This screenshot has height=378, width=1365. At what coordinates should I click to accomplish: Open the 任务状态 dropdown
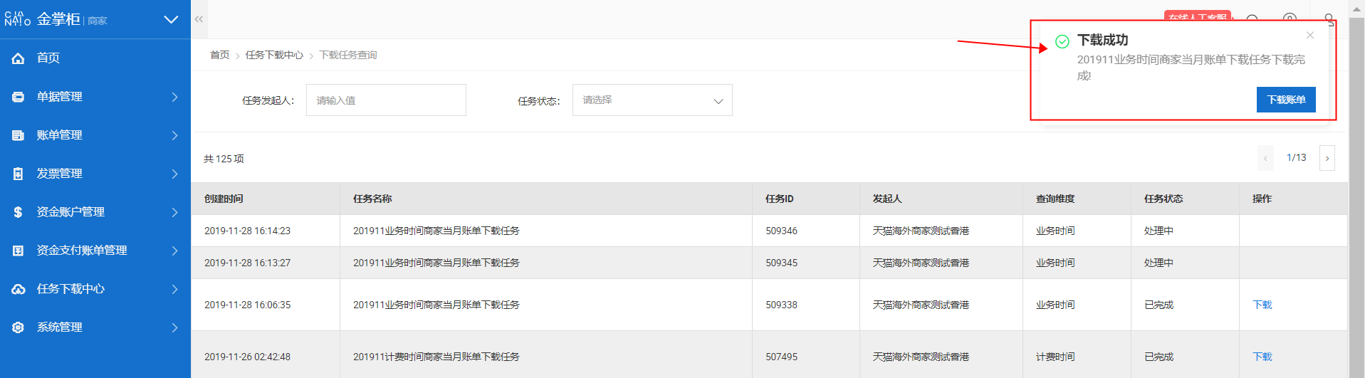652,100
